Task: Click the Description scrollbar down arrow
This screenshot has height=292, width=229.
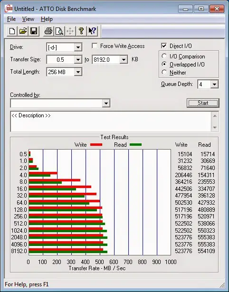Action: (x=215, y=128)
